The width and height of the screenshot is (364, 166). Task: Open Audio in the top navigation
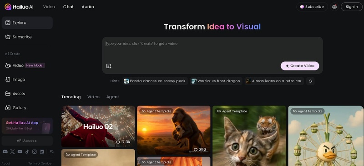(x=88, y=7)
